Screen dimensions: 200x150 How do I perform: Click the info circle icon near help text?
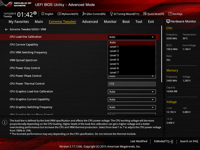5,122
